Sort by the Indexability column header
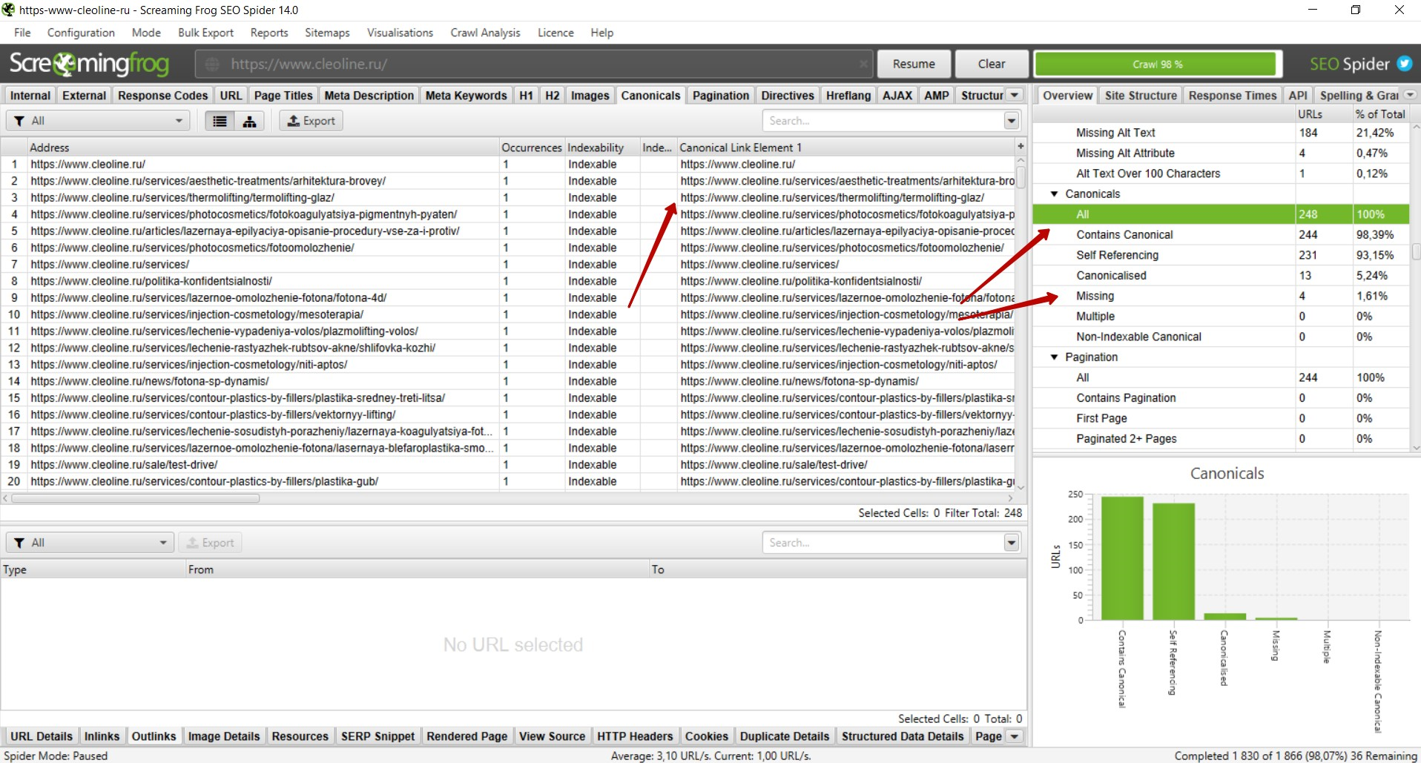The height and width of the screenshot is (763, 1421). (602, 148)
